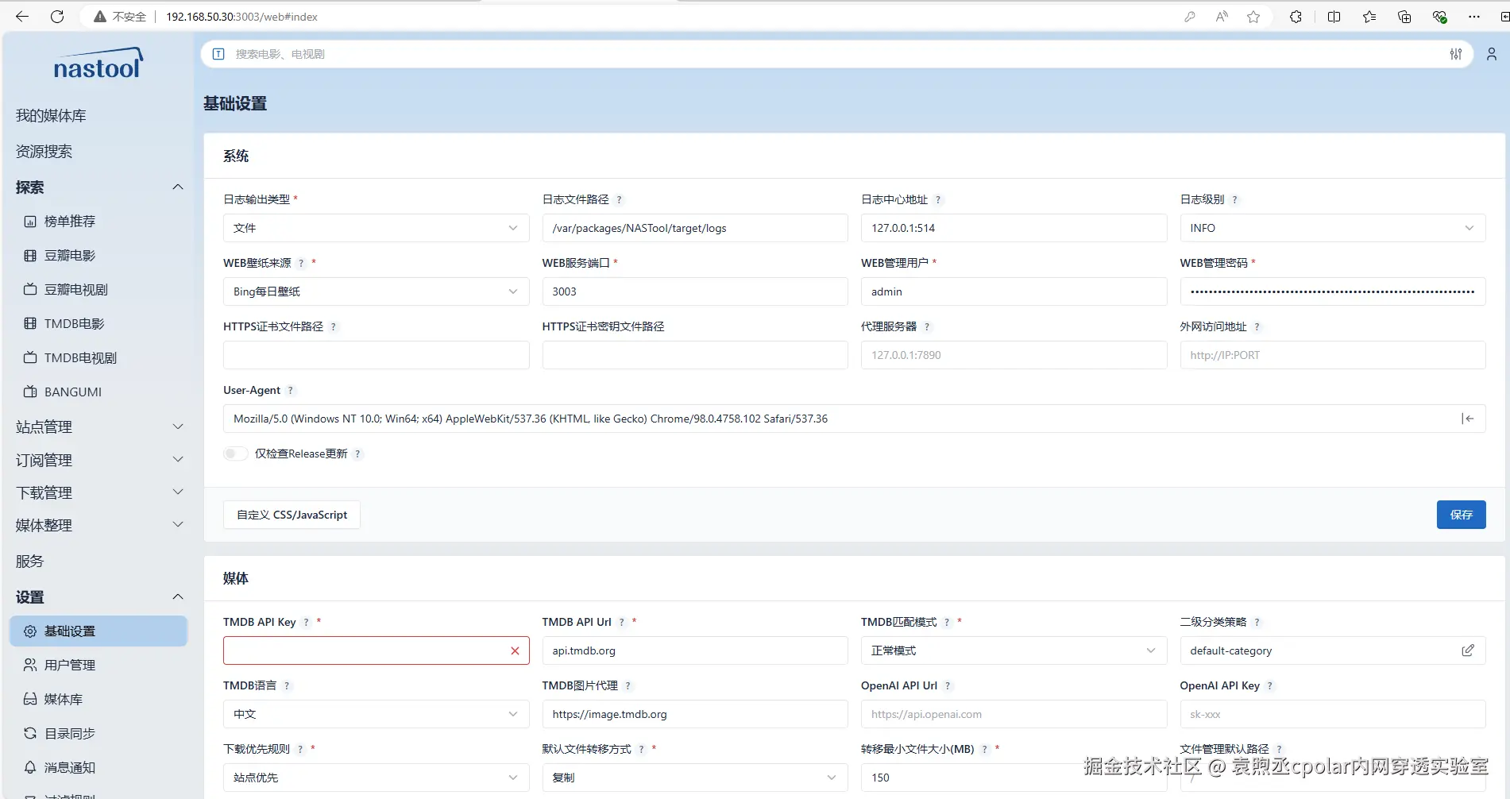The image size is (1510, 799).
Task: Toggle 仅检查Release更新 switch
Action: pyautogui.click(x=235, y=454)
